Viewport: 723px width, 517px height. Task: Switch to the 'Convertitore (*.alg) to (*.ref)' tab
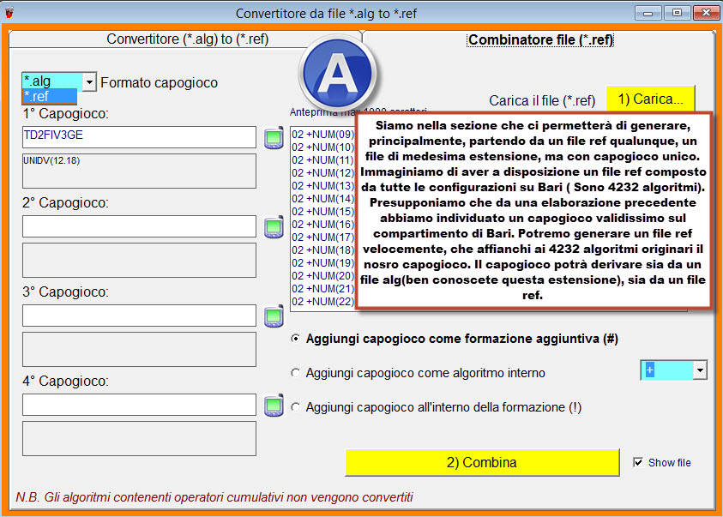(187, 39)
